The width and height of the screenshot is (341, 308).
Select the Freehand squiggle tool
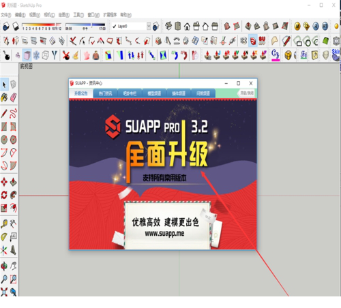tap(13, 113)
